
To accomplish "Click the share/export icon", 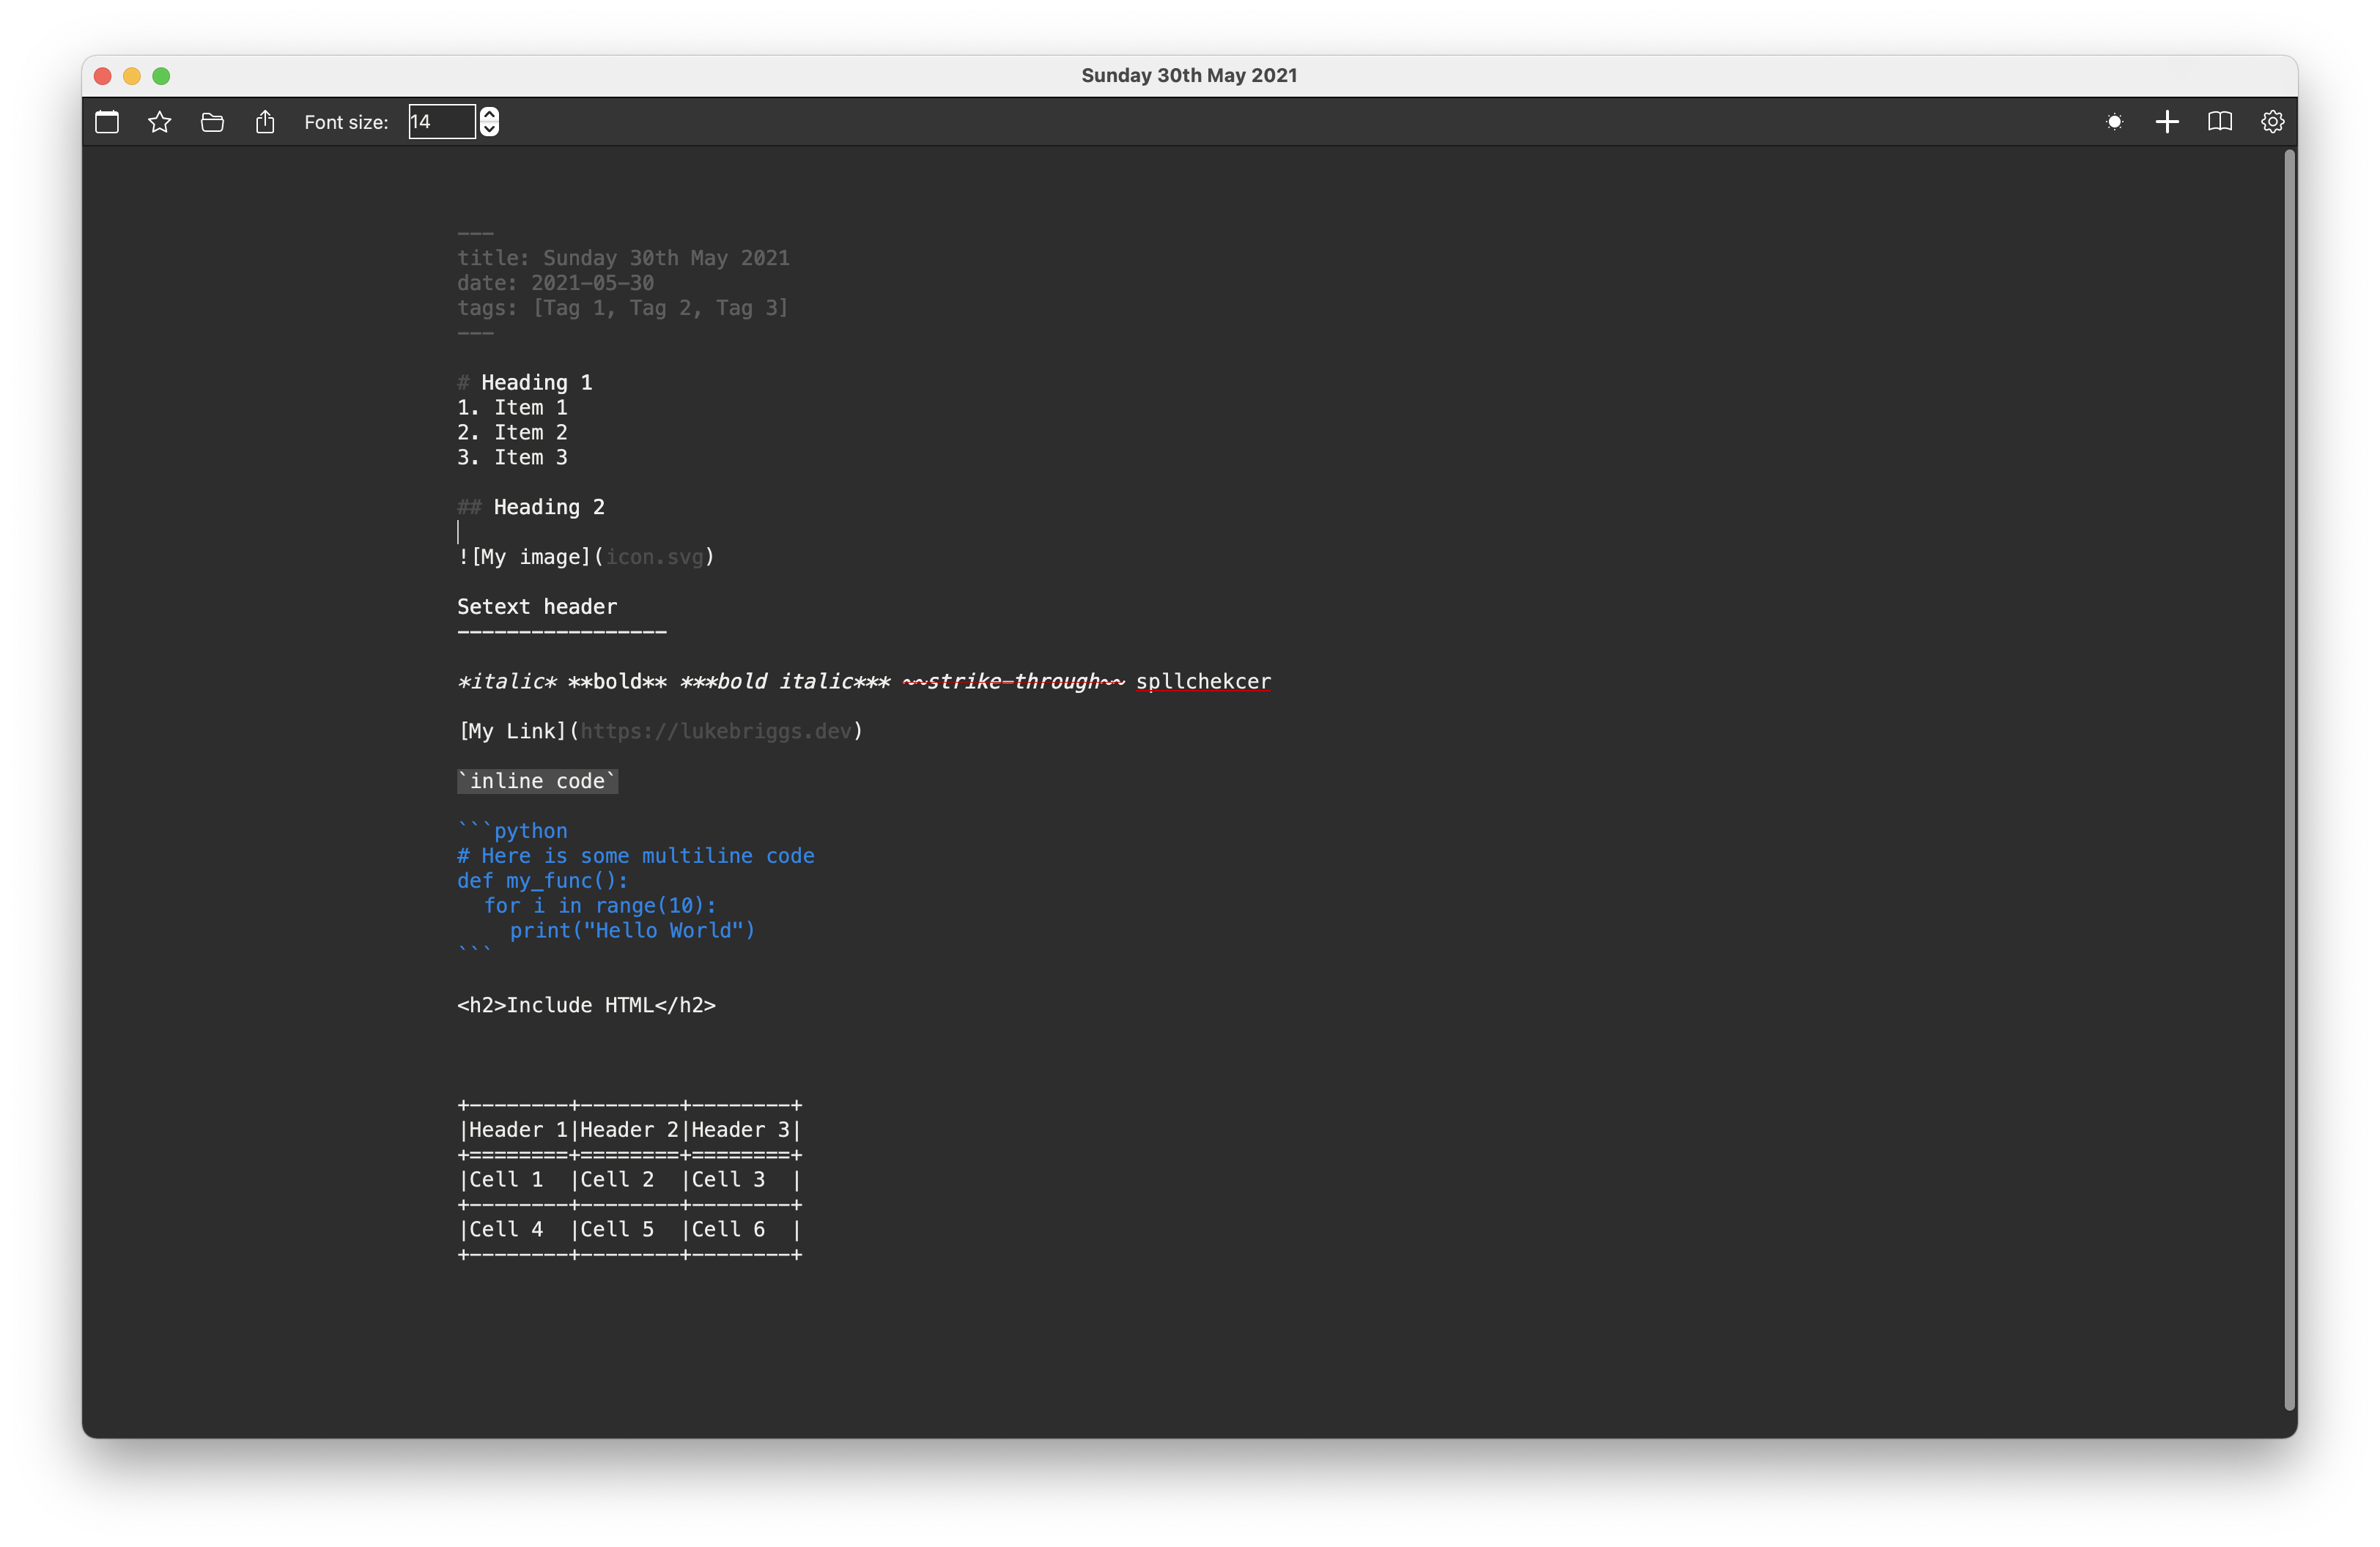I will 265,122.
